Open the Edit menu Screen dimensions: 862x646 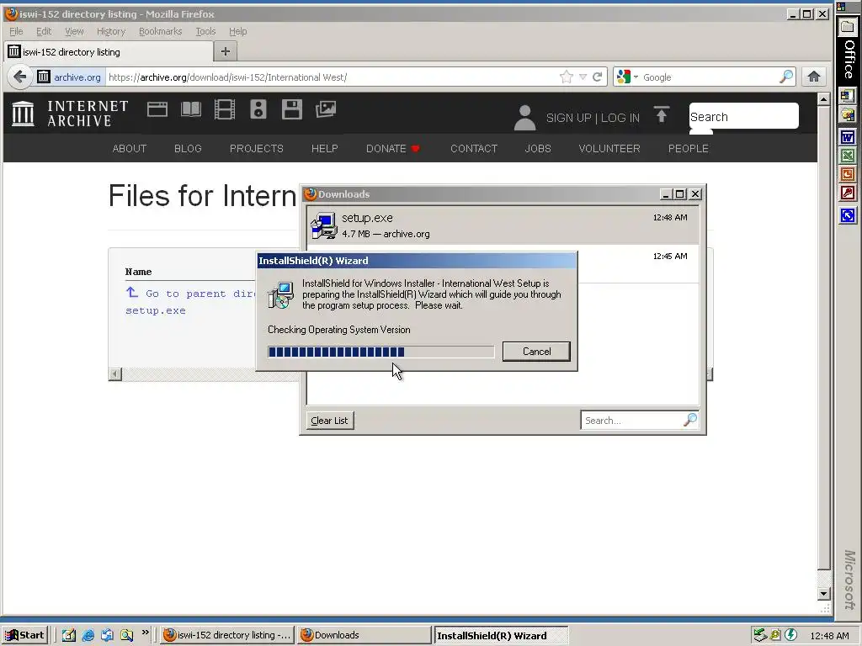tap(44, 31)
